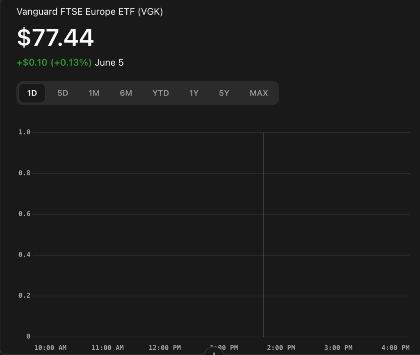Image resolution: width=420 pixels, height=355 pixels.
Task: Click the 10:00 AM axis label
Action: [x=50, y=348]
